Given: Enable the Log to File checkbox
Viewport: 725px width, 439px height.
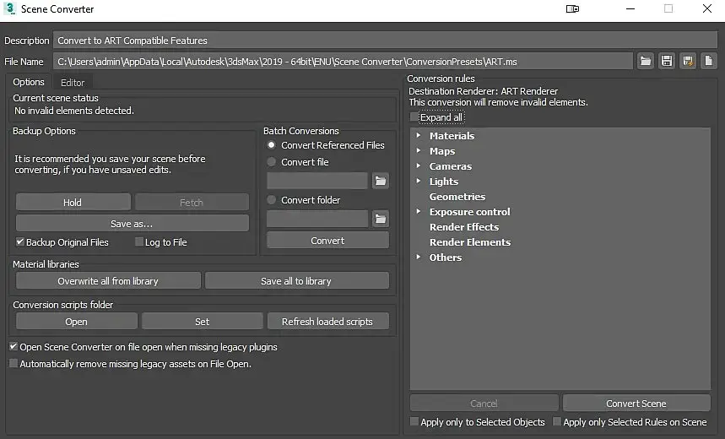Looking at the screenshot, I should coord(140,242).
